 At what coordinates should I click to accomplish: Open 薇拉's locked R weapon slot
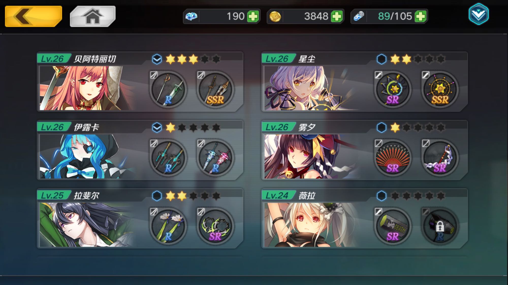tap(440, 226)
